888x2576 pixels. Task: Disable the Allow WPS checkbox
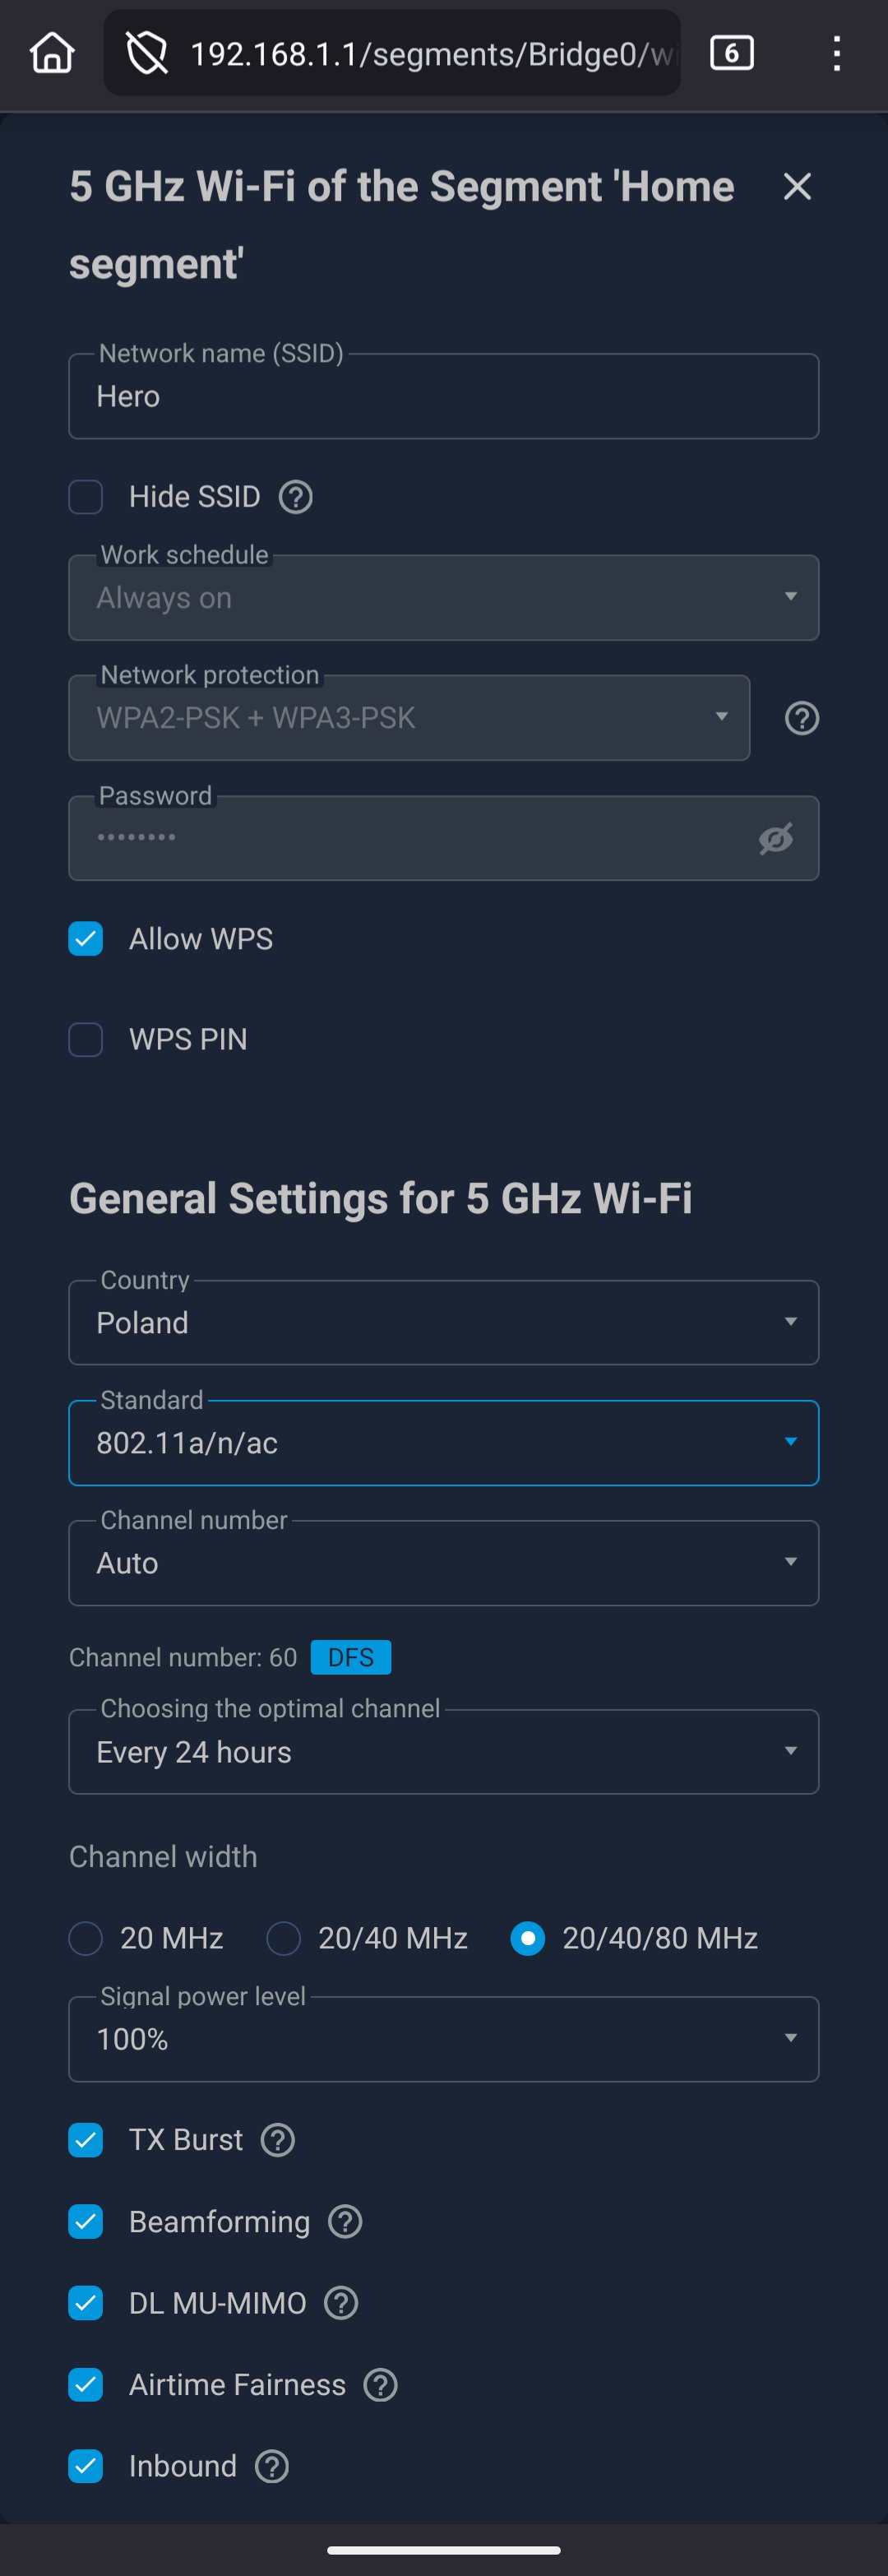tap(86, 939)
